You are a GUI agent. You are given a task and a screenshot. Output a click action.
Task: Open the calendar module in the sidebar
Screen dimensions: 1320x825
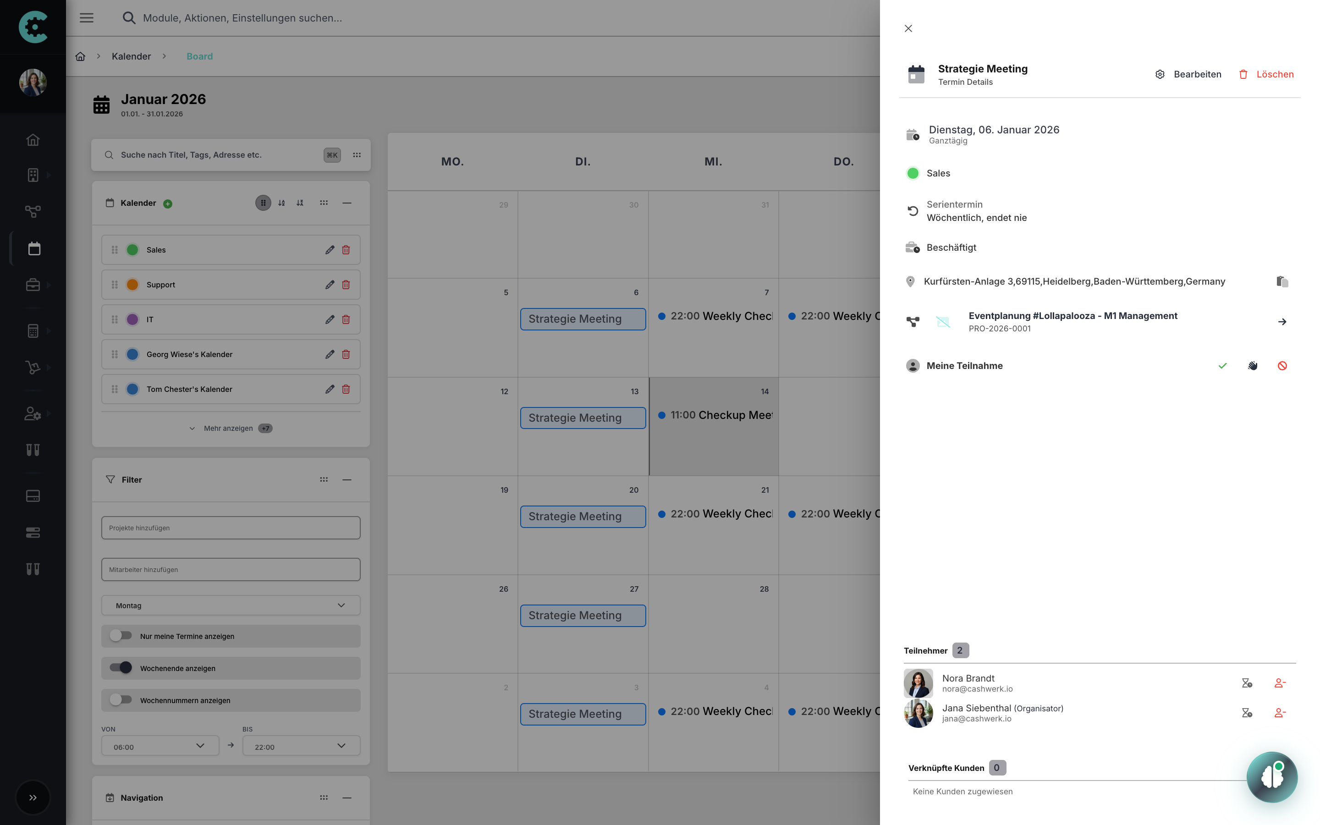click(x=34, y=249)
